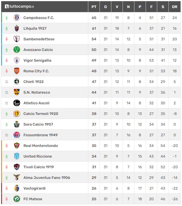Click the red down arrow beside Sambenedettese
This screenshot has height=206, width=182.
click(x=7, y=39)
